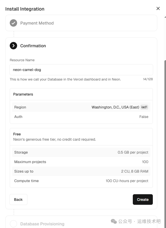
Task: Select the Region parameter row
Action: click(x=81, y=107)
